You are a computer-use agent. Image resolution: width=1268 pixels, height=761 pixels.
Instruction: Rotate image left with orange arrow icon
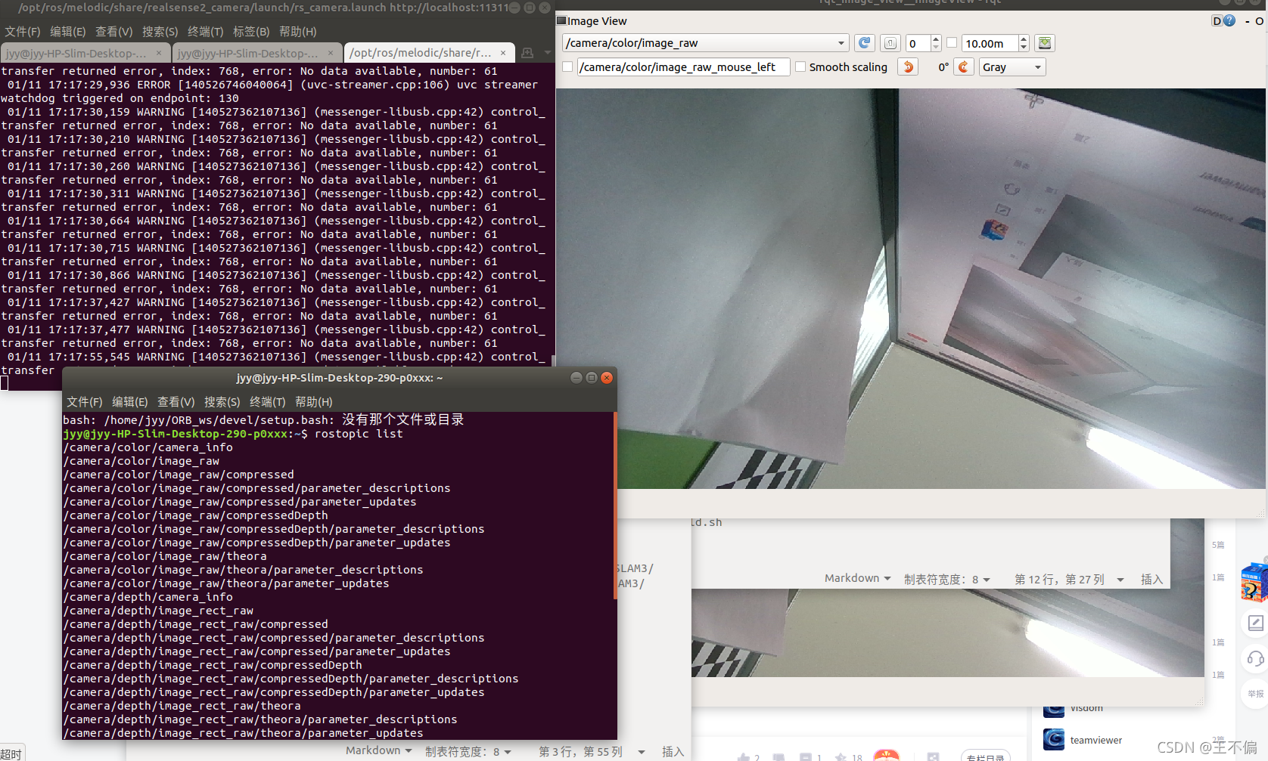pos(908,67)
